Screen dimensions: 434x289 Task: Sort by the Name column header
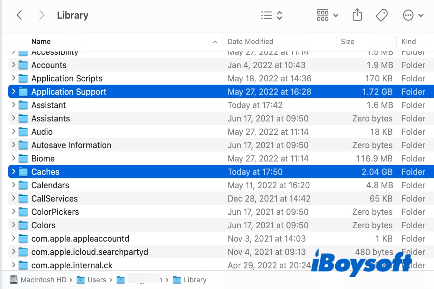tap(41, 42)
